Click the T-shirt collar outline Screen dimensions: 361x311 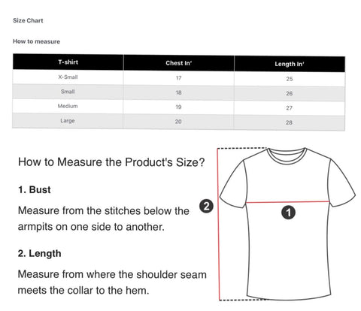(x=287, y=155)
